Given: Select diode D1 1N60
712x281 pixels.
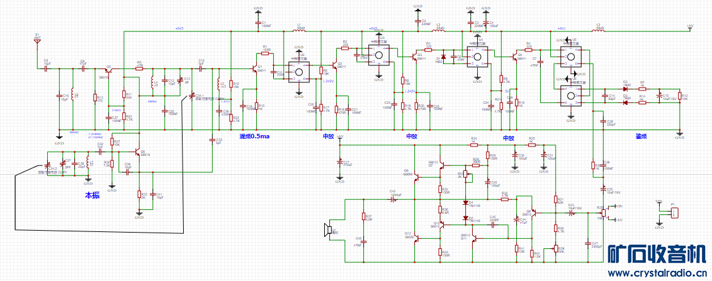Looking at the screenshot, I should [444, 57].
